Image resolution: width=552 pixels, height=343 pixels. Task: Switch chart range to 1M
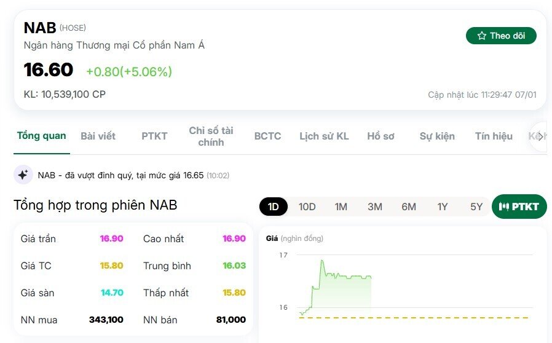point(341,207)
